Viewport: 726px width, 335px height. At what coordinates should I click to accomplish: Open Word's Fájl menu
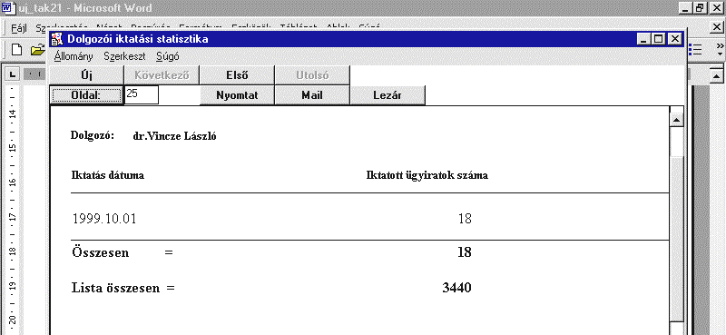point(19,27)
